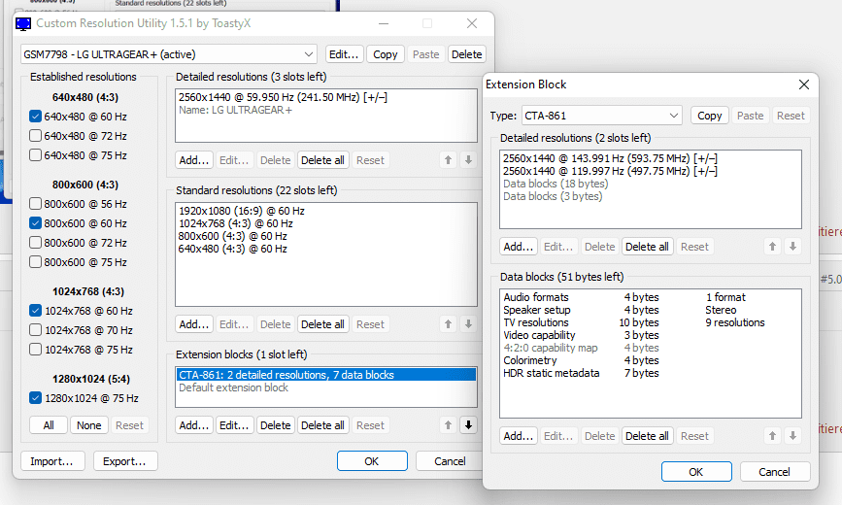
Task: Delete the active monitor entry
Action: (466, 54)
